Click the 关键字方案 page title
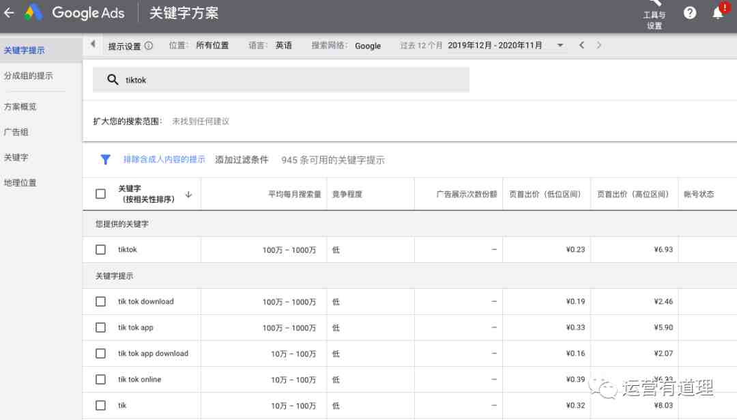 (x=184, y=13)
